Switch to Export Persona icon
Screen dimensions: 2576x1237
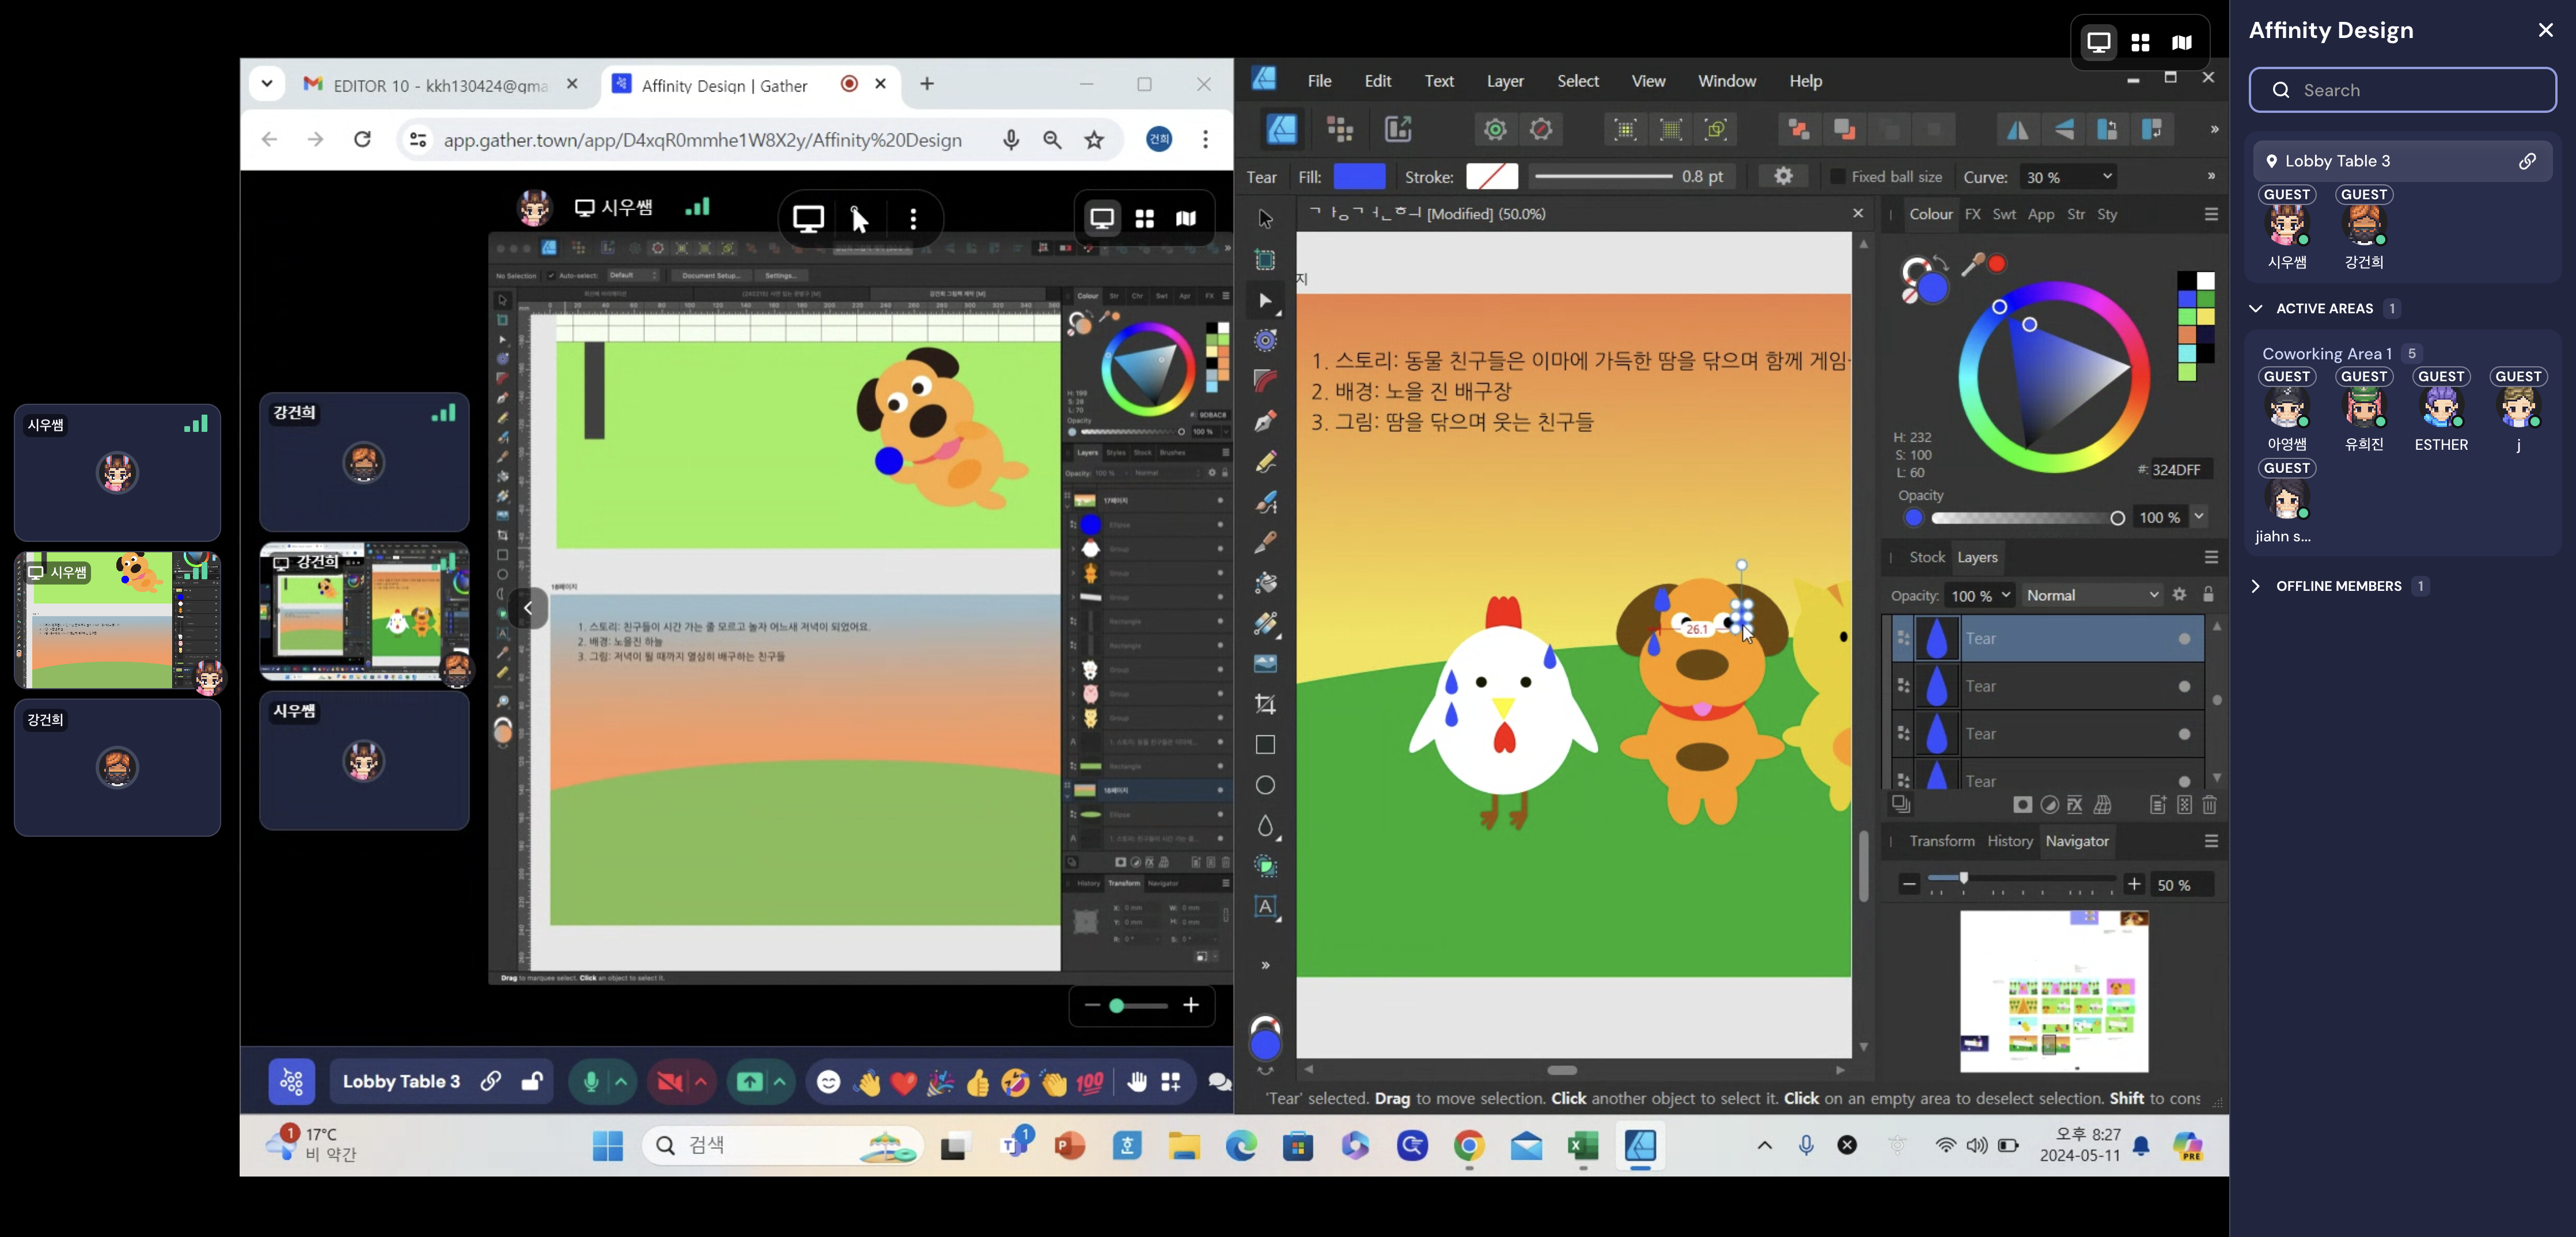pos(1398,129)
